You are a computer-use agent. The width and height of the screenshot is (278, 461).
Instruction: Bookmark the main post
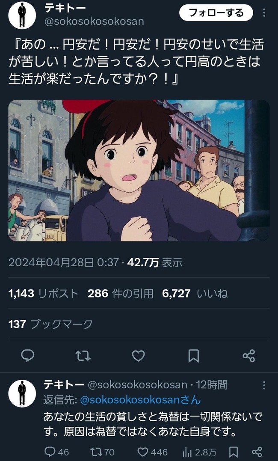point(193,356)
